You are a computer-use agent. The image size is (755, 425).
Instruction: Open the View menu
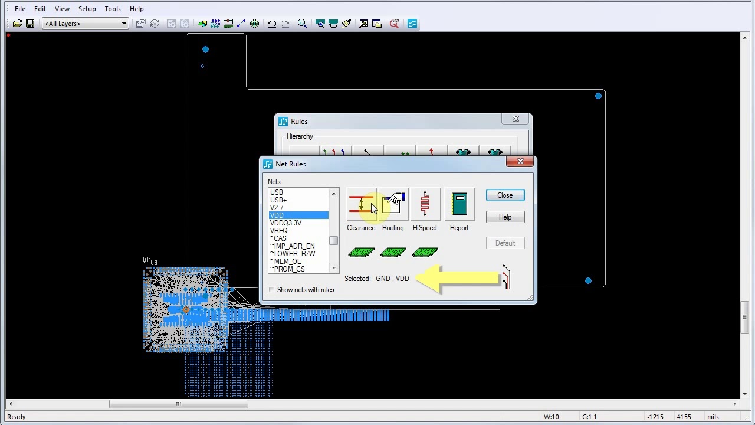click(62, 9)
